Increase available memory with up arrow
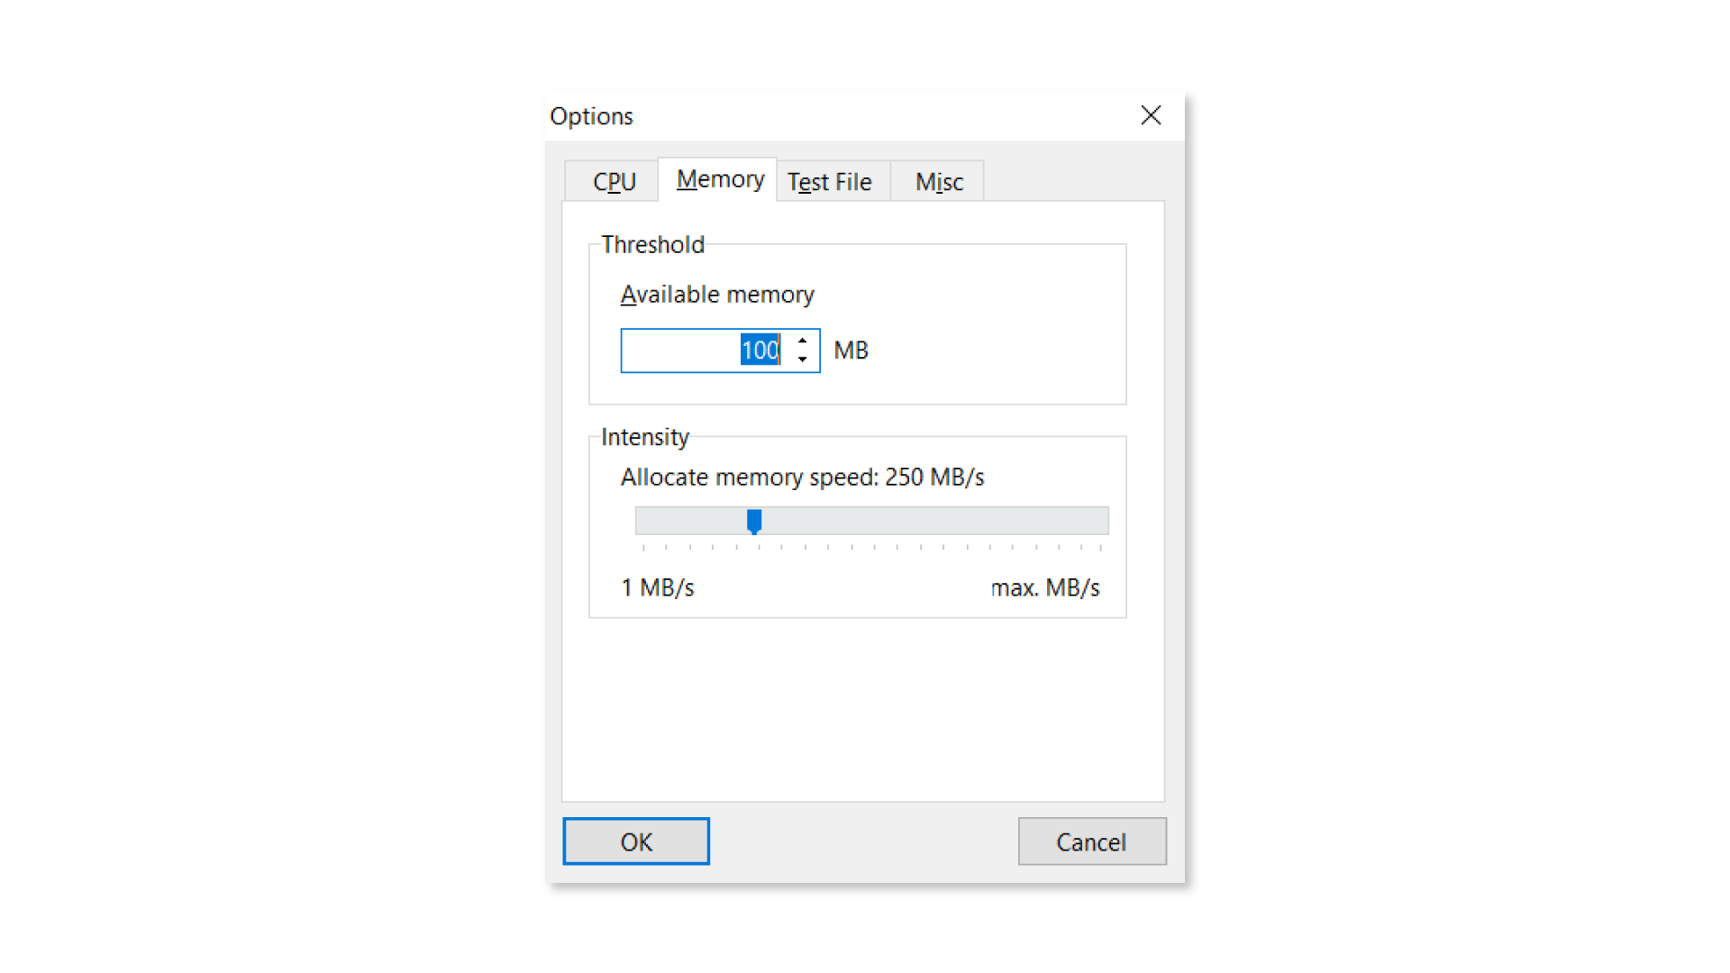 (x=802, y=341)
